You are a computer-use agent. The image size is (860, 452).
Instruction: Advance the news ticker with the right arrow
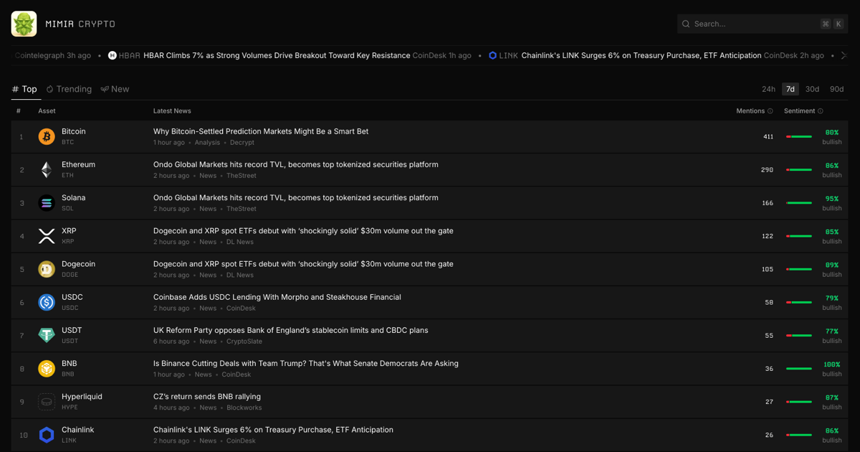tap(844, 55)
